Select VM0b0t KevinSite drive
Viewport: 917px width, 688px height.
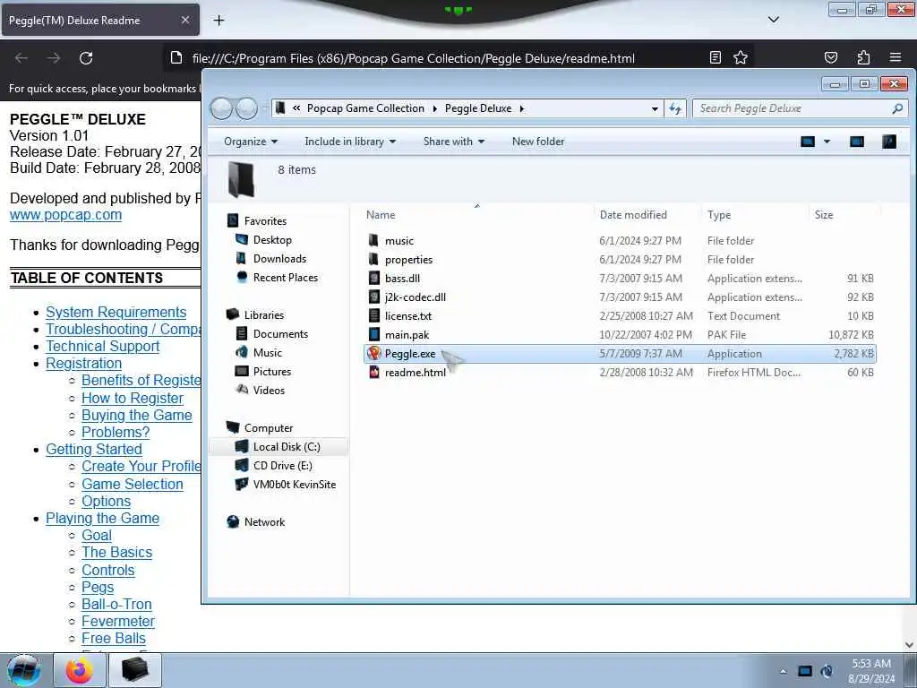[x=295, y=485]
